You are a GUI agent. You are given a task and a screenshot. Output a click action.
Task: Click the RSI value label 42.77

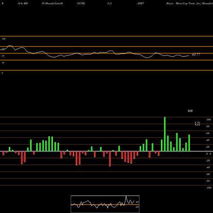click(196, 55)
